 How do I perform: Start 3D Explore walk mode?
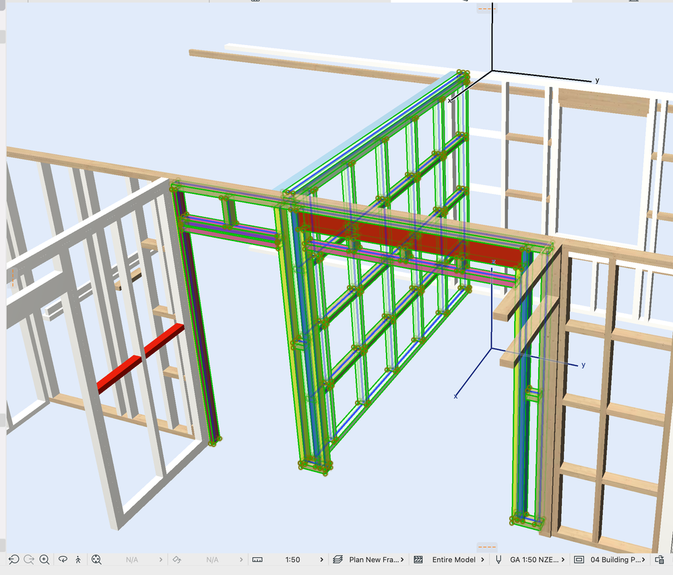tap(77, 559)
